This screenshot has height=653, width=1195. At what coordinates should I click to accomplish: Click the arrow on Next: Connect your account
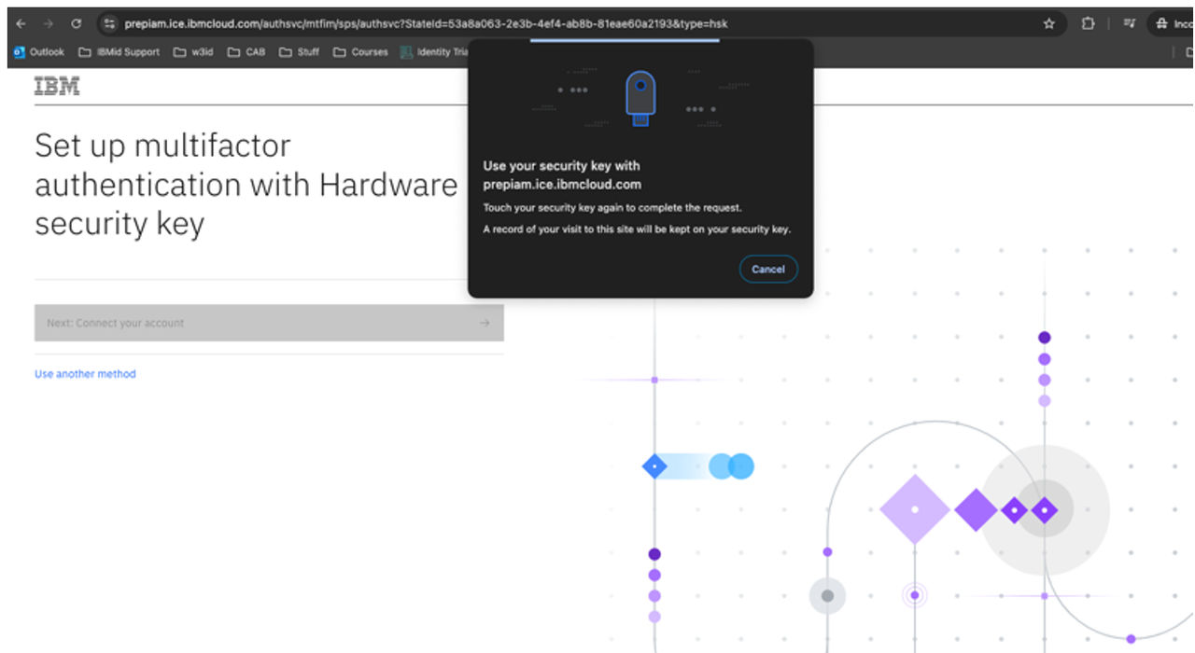click(485, 323)
